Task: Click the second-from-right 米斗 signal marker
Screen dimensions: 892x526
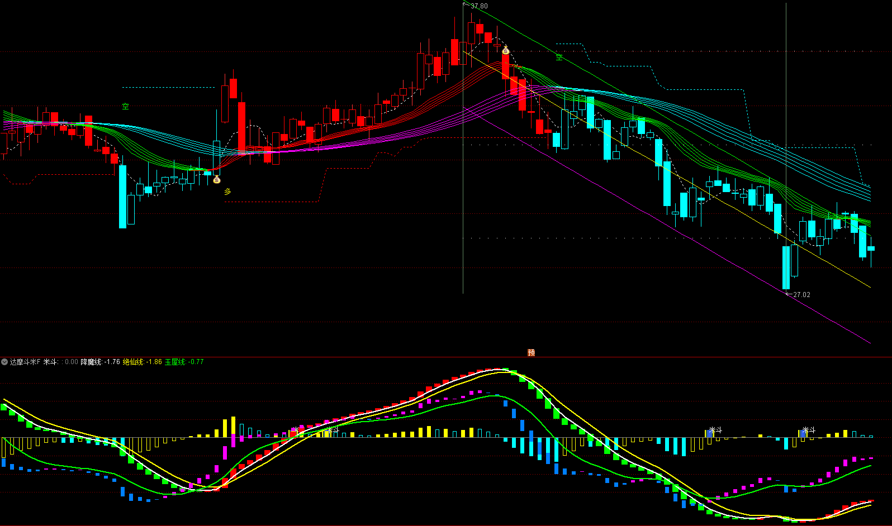Action: pos(715,431)
